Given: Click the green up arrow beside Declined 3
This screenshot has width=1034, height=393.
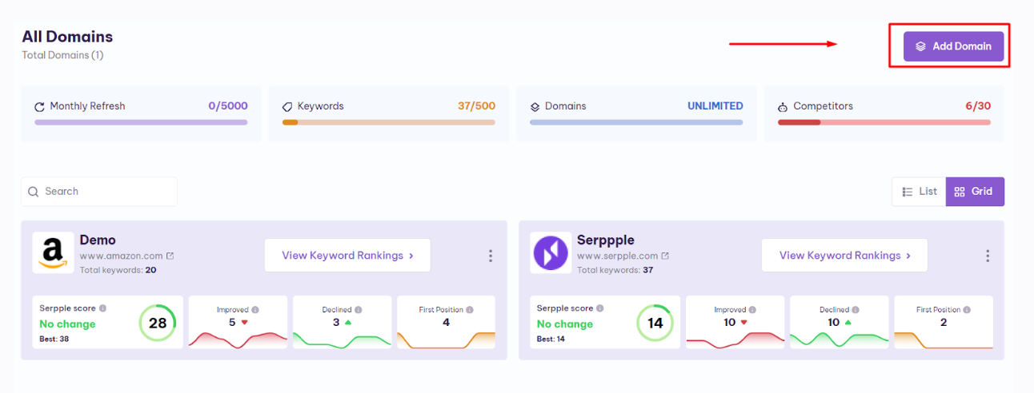Looking at the screenshot, I should coord(348,323).
